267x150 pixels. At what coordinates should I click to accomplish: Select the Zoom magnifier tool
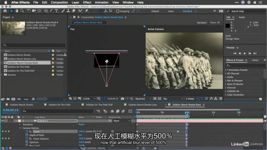[22, 11]
